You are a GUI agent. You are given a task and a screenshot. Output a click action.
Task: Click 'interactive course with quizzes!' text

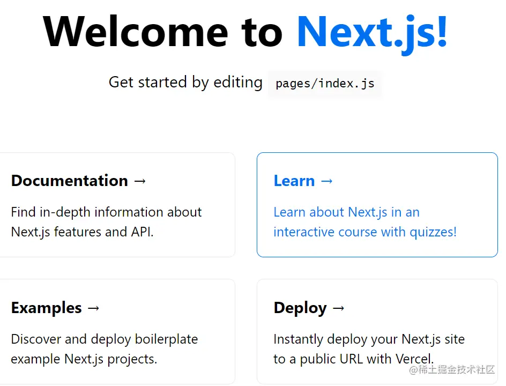[x=365, y=232]
